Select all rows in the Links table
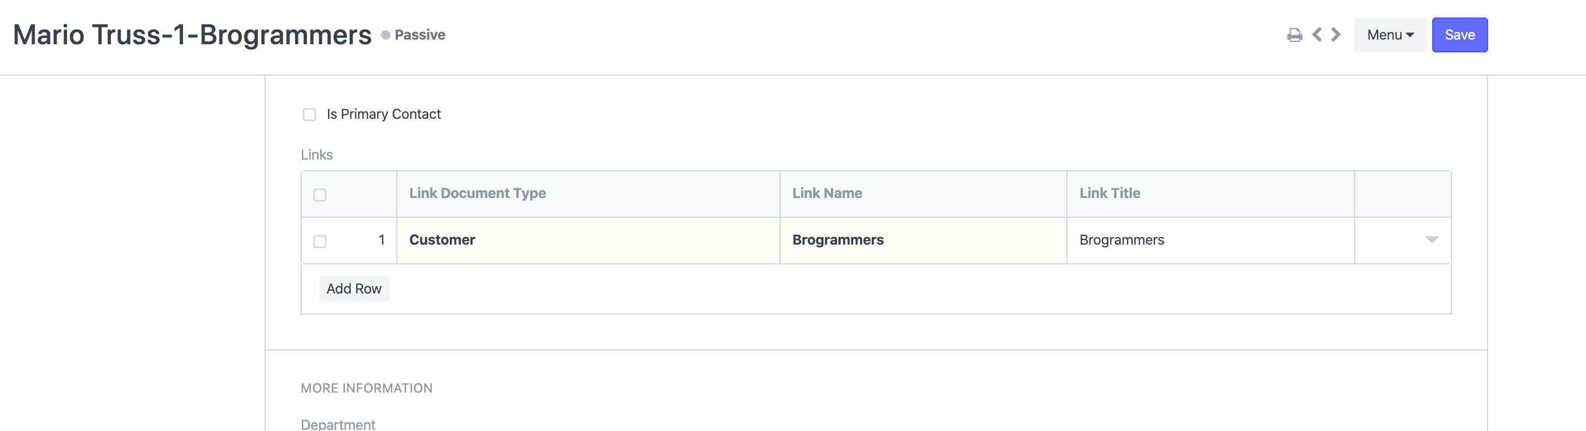The height and width of the screenshot is (431, 1586). pos(320,194)
